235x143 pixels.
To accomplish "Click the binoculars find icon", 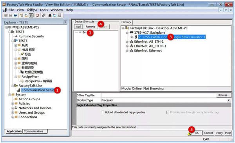I will click(x=50, y=15).
